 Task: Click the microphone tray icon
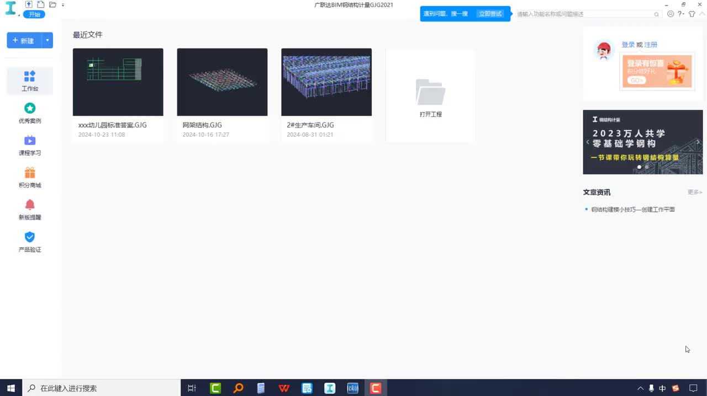[652, 388]
